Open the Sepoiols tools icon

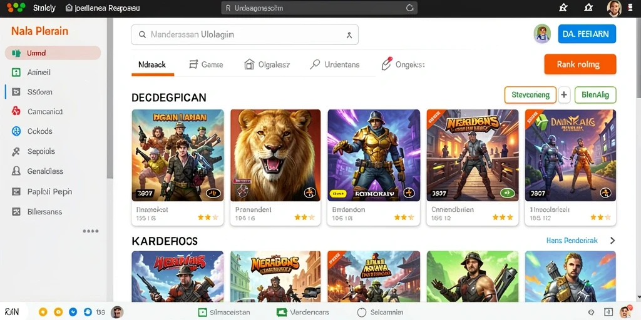(16, 151)
